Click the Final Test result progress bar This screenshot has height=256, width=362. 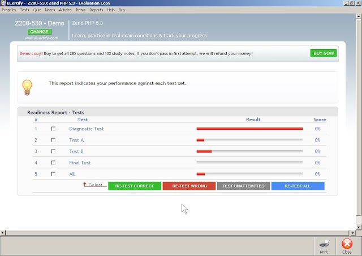(x=249, y=163)
